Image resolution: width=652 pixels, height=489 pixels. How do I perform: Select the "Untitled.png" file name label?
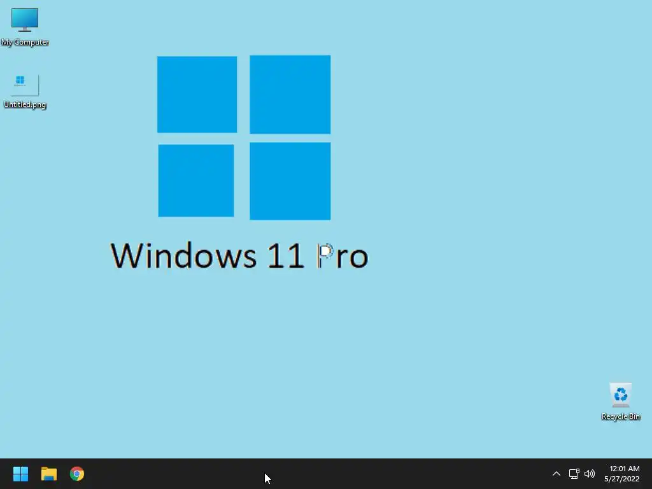(25, 104)
